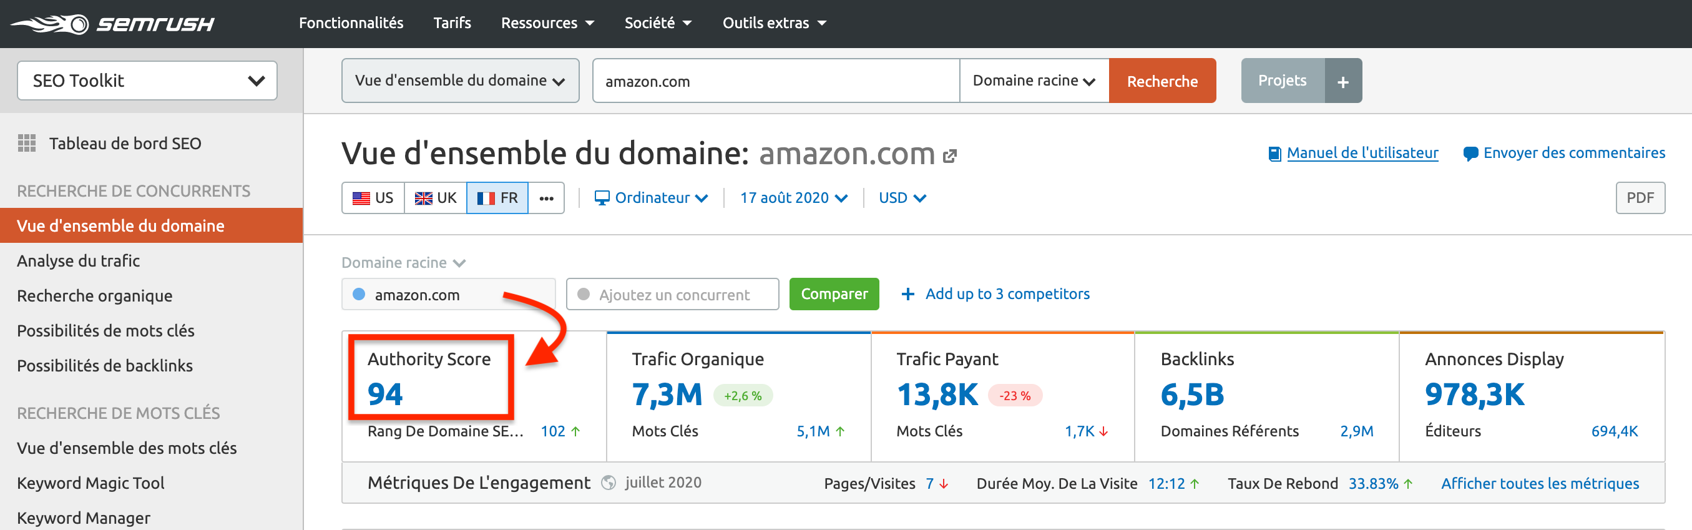
Task: Click globe icon beside Métriques De L'engagement
Action: tap(609, 483)
